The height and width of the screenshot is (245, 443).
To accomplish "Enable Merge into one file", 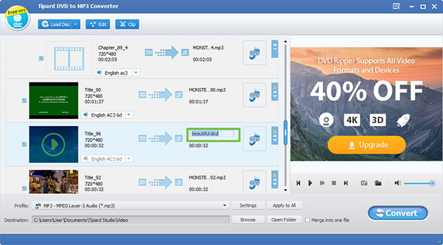I will tap(307, 220).
